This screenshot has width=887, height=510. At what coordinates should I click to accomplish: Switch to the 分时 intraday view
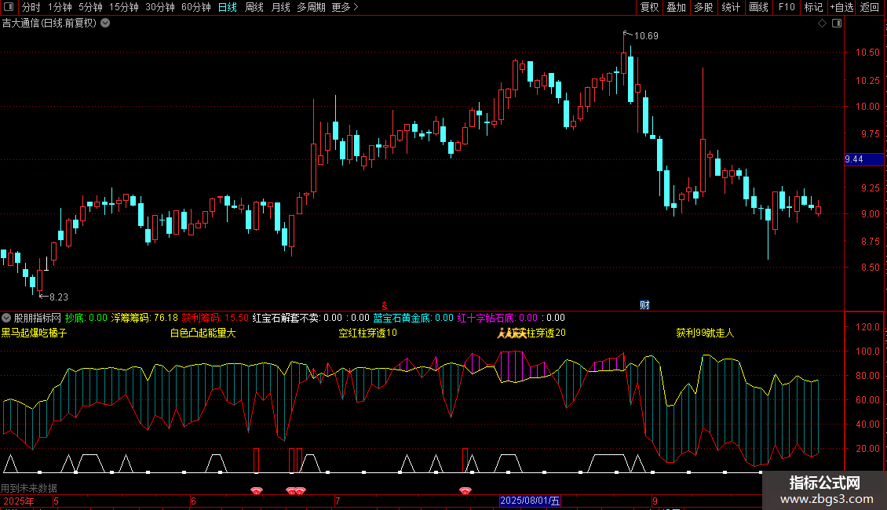click(x=31, y=7)
